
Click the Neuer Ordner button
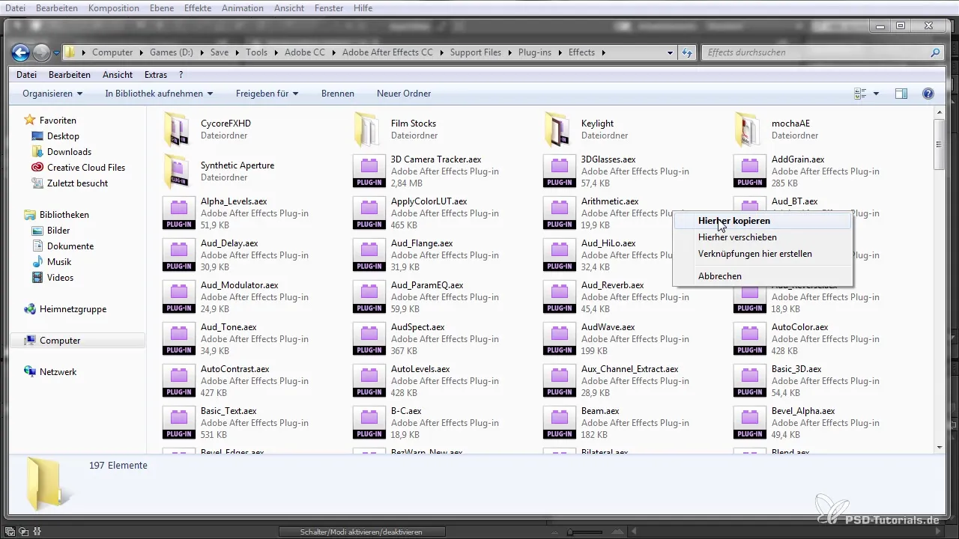404,94
